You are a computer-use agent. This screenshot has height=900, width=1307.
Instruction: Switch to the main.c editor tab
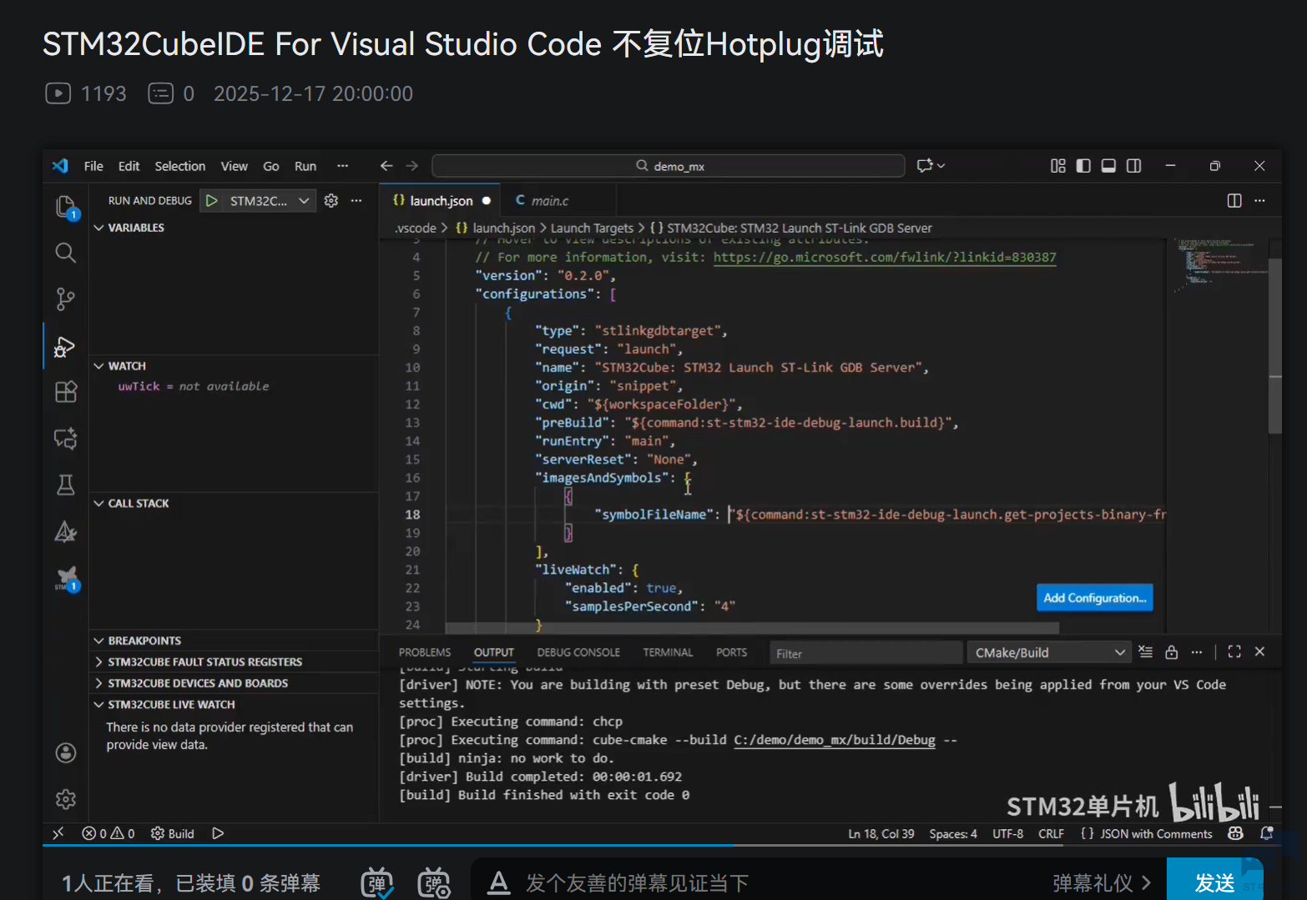pos(550,201)
